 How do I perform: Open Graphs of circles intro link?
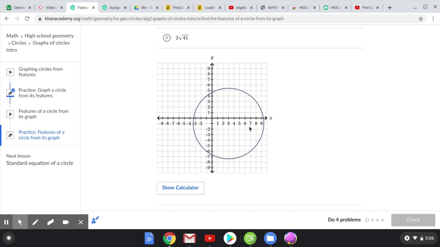[38, 46]
